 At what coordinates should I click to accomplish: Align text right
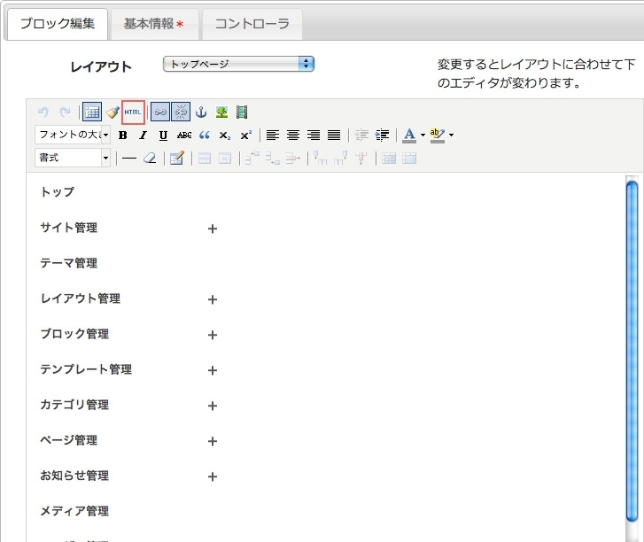click(x=314, y=135)
